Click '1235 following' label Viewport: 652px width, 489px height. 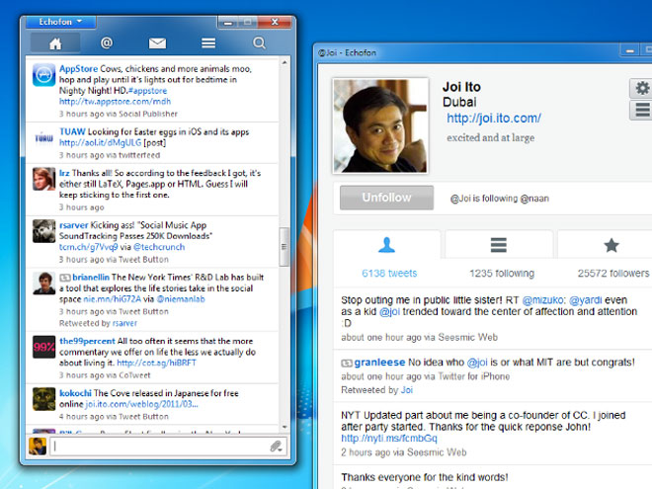pos(502,274)
